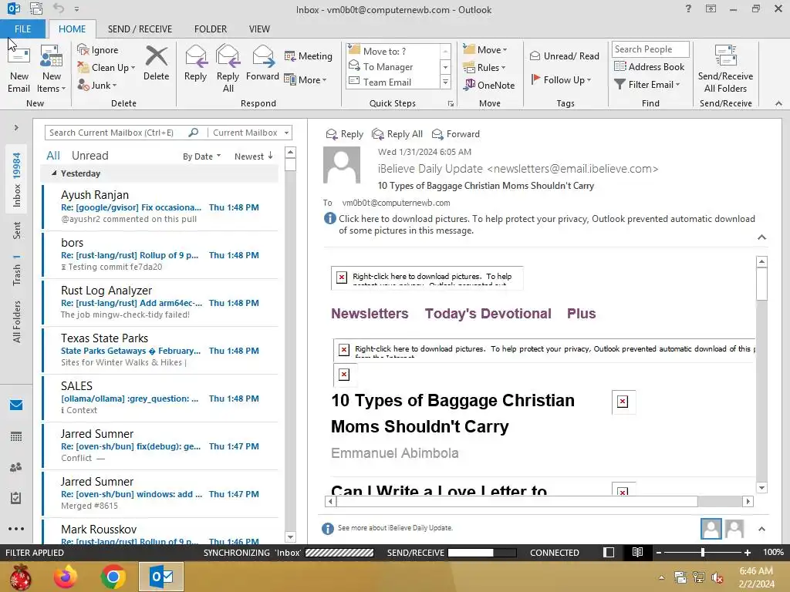Open the Rules dropdown
Image resolution: width=790 pixels, height=592 pixels.
(x=484, y=68)
